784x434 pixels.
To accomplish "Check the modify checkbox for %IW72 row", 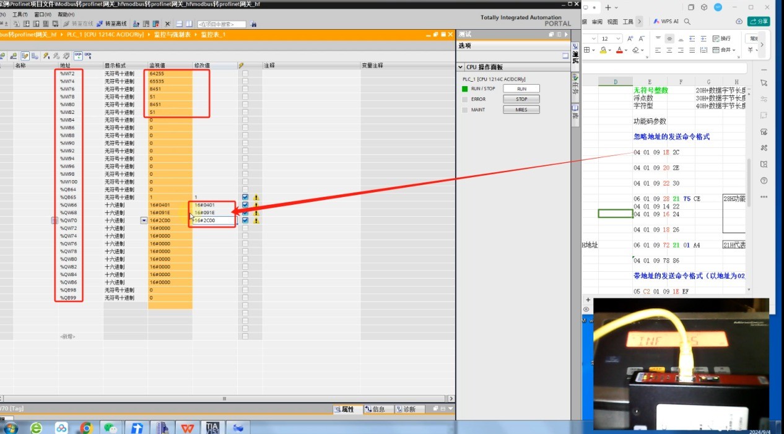I will point(245,74).
